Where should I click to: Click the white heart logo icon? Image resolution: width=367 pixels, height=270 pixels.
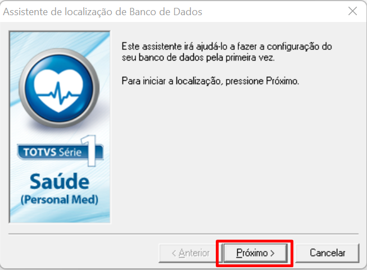pyautogui.click(x=58, y=90)
